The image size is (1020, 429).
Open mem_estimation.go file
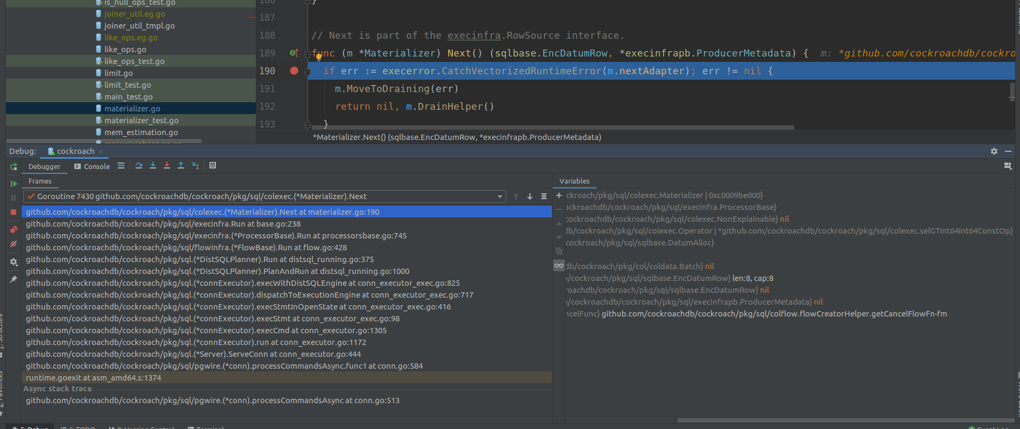tap(141, 132)
